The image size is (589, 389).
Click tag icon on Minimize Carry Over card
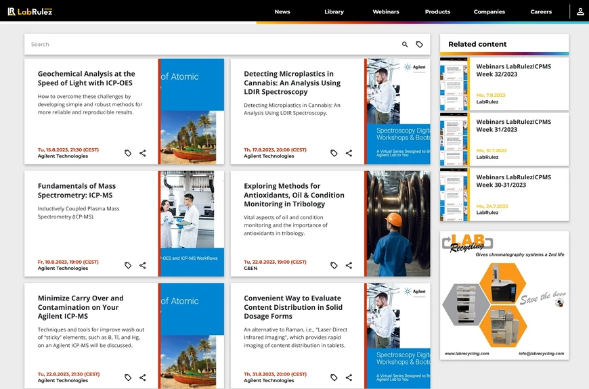(x=128, y=377)
